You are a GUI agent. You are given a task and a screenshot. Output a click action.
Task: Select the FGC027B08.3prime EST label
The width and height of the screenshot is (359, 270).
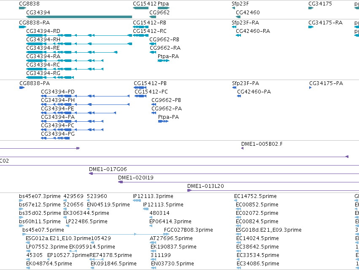pos(189,230)
